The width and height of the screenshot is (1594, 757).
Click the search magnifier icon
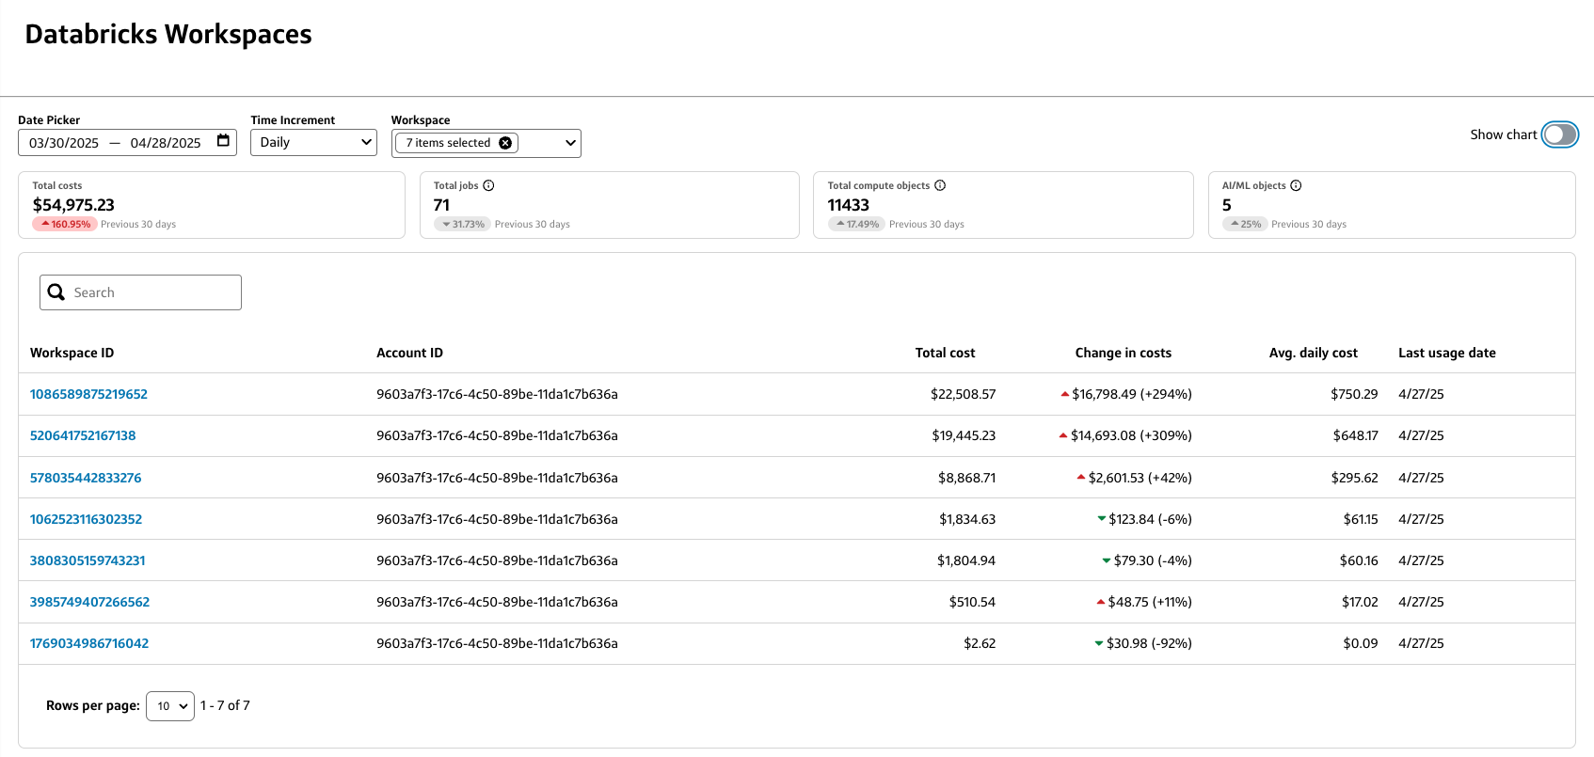click(x=56, y=292)
